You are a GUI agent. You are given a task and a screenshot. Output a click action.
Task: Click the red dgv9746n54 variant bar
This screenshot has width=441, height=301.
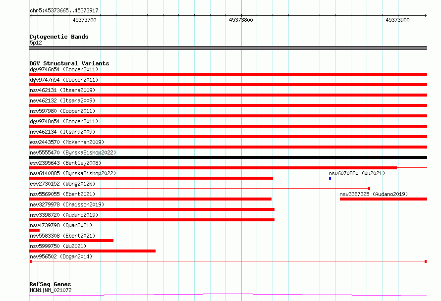pos(228,74)
